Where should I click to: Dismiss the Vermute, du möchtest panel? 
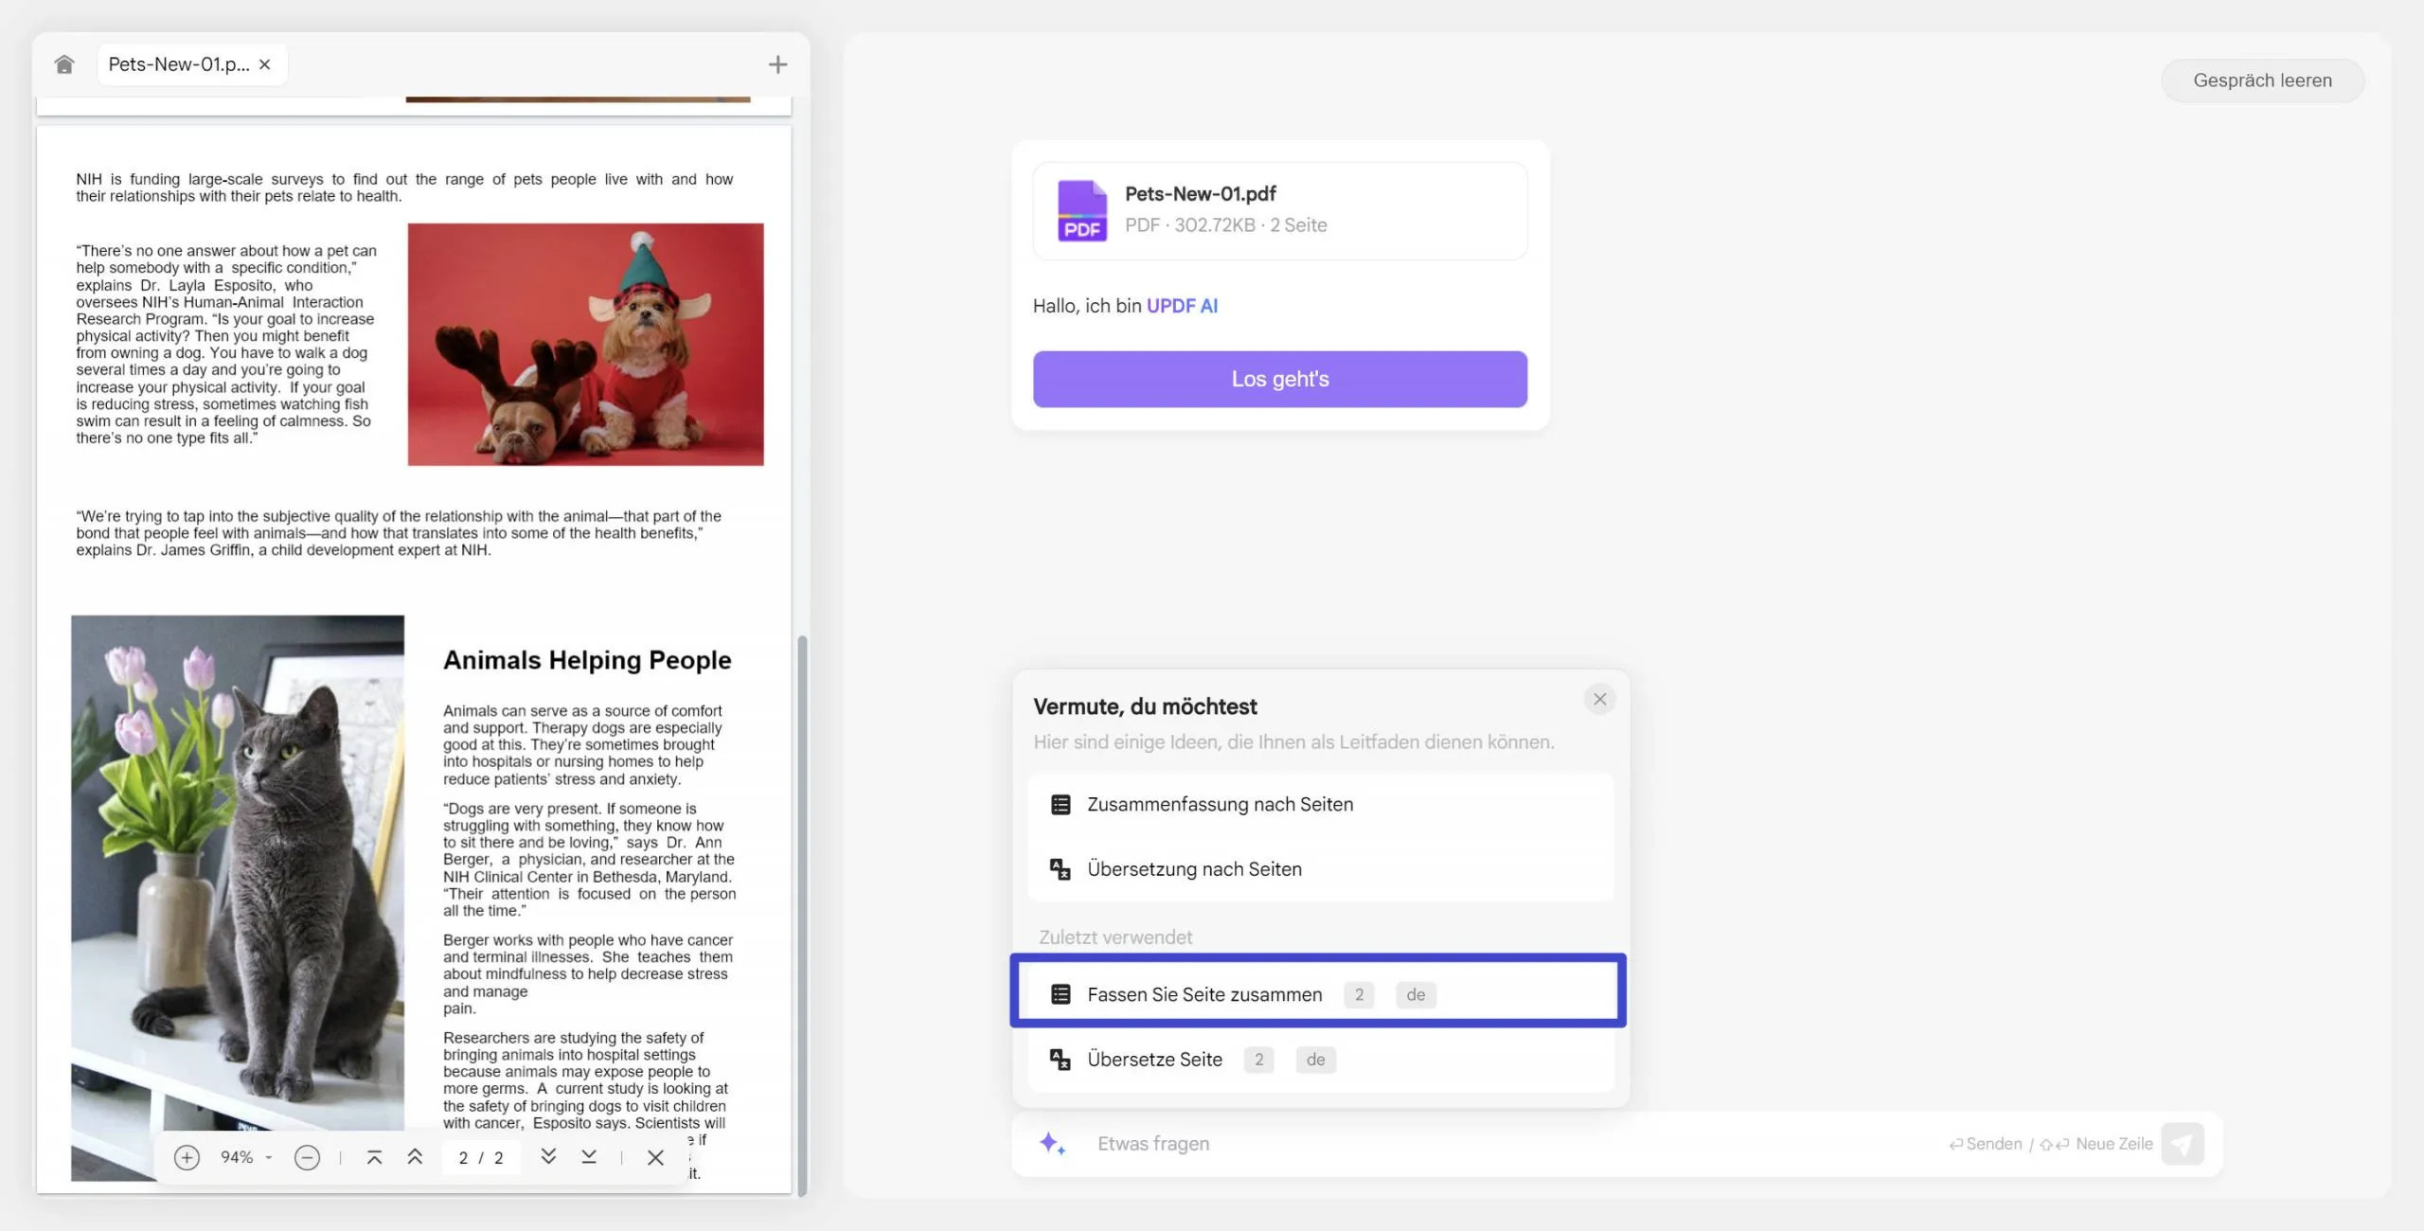pyautogui.click(x=1599, y=699)
